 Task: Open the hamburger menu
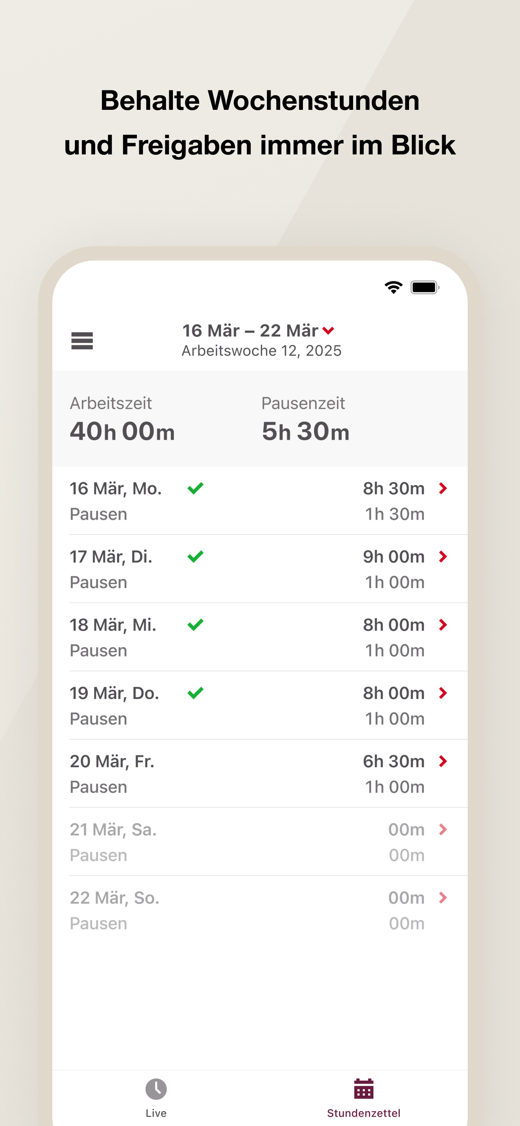click(x=82, y=340)
